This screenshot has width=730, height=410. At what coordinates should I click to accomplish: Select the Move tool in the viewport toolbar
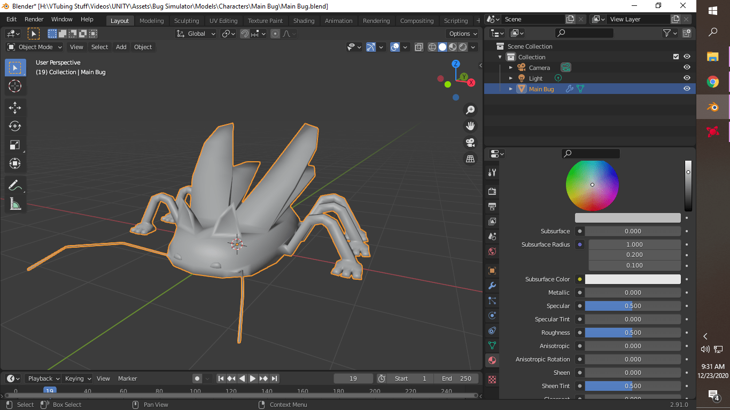click(15, 107)
